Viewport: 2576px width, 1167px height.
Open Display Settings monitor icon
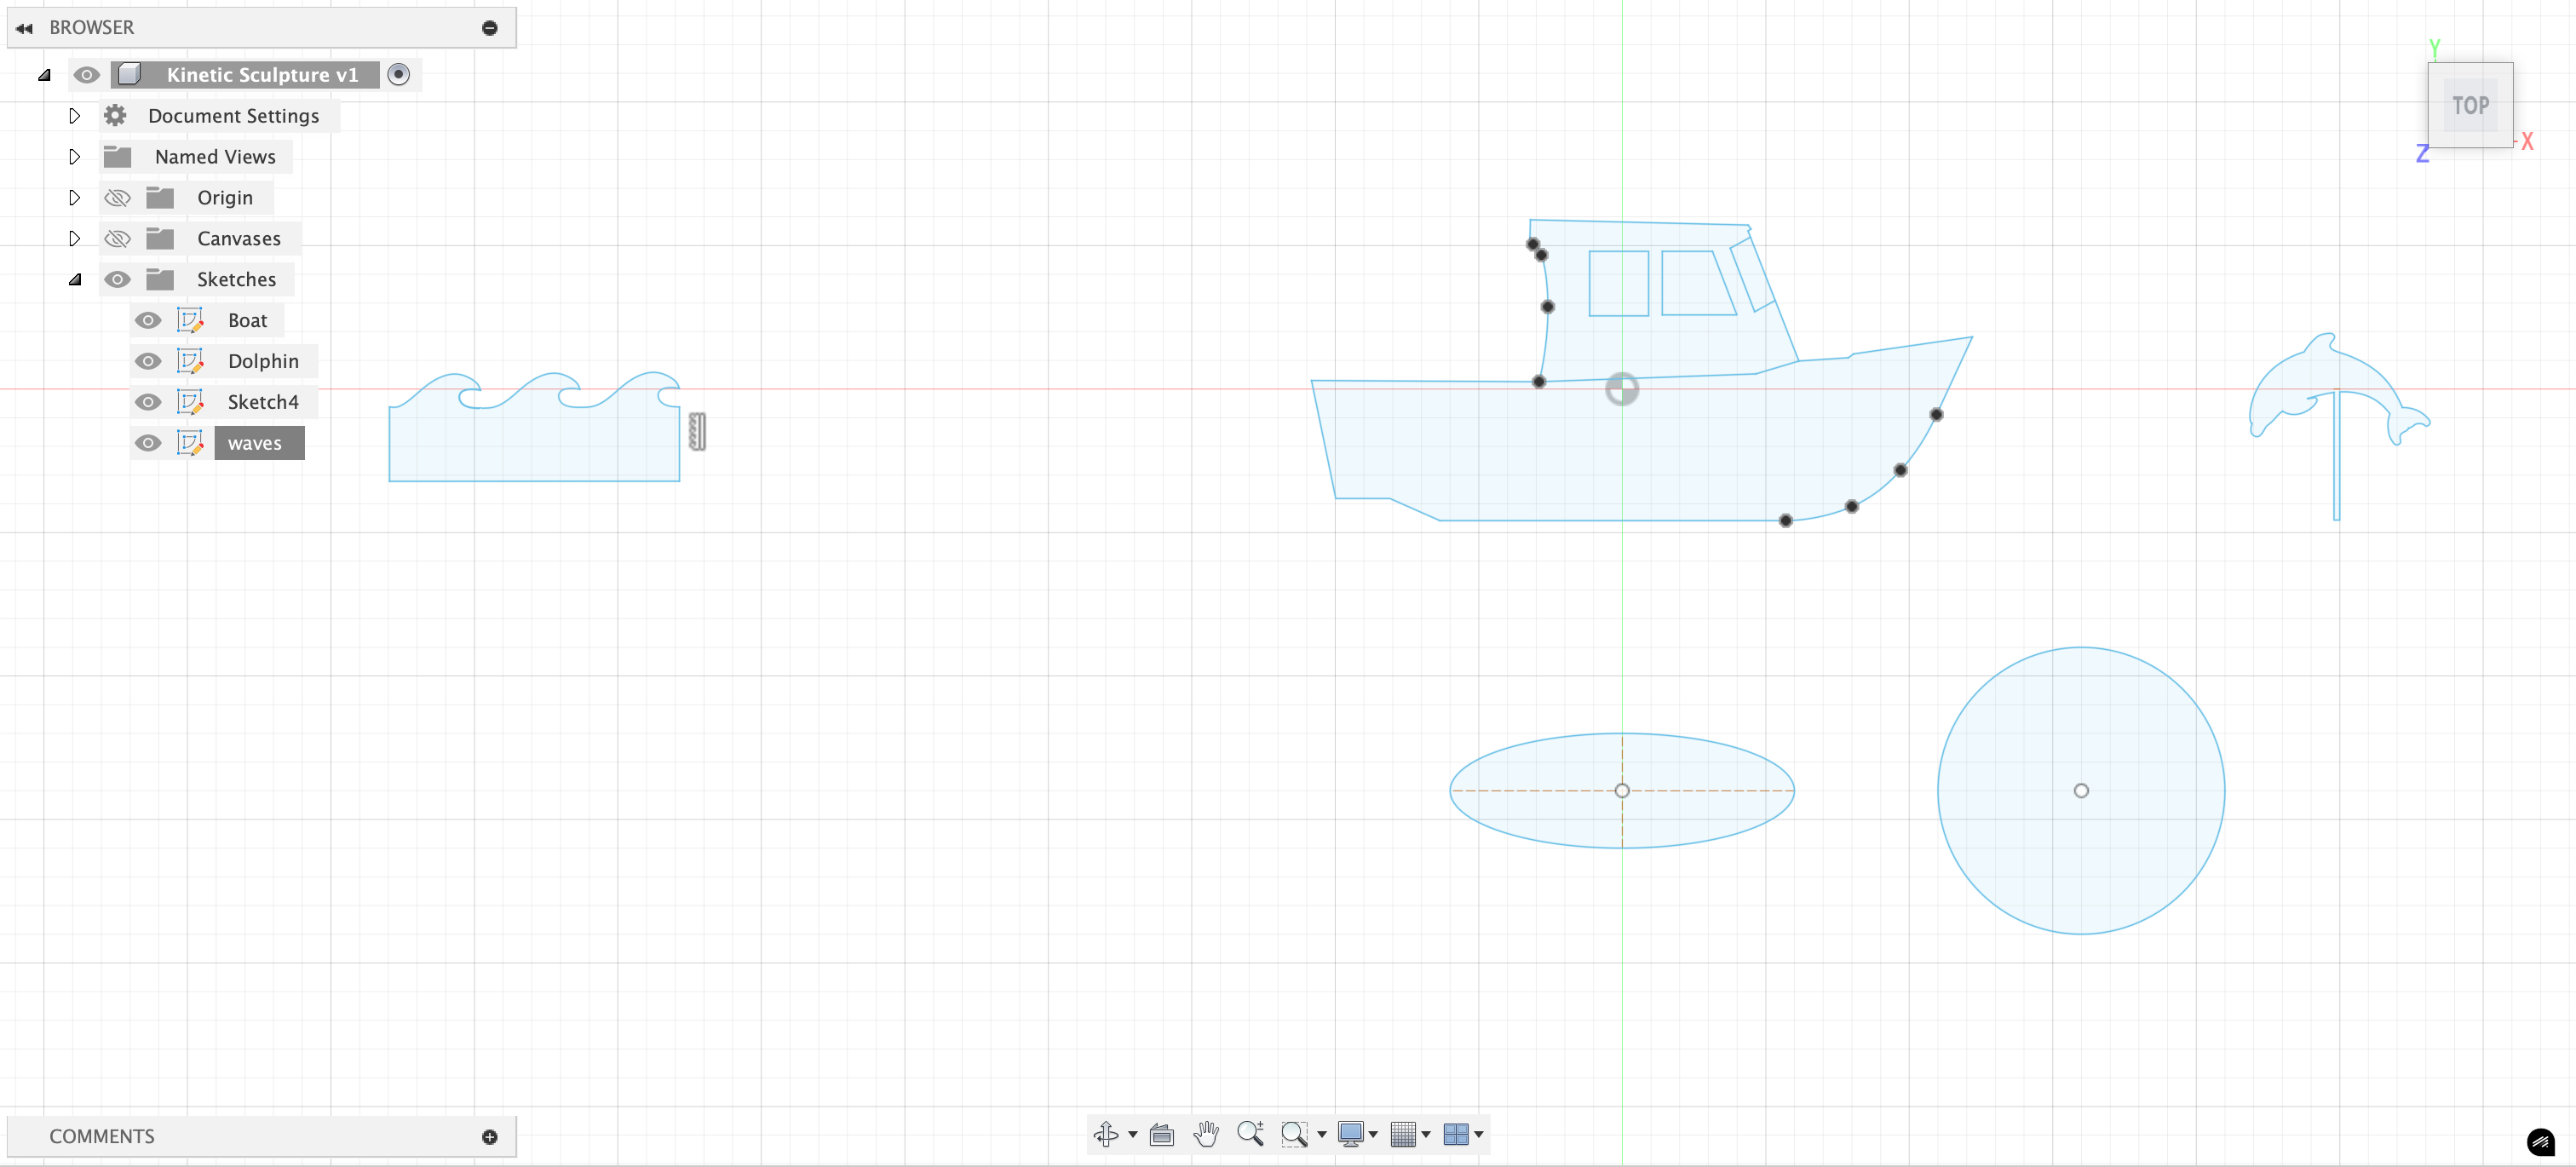coord(1350,1133)
